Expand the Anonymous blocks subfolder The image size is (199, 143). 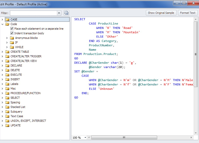[7, 38]
